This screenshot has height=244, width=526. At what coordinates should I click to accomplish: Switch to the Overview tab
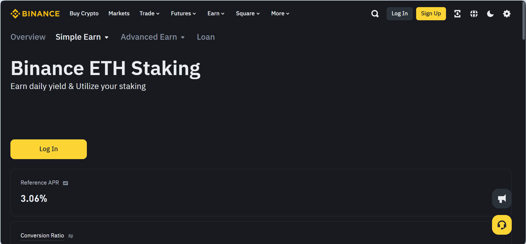tap(28, 37)
